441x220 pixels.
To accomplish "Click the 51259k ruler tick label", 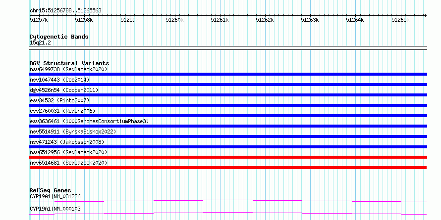I will 129,20.
